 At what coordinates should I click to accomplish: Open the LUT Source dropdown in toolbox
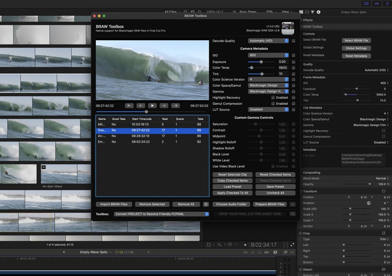(x=268, y=110)
